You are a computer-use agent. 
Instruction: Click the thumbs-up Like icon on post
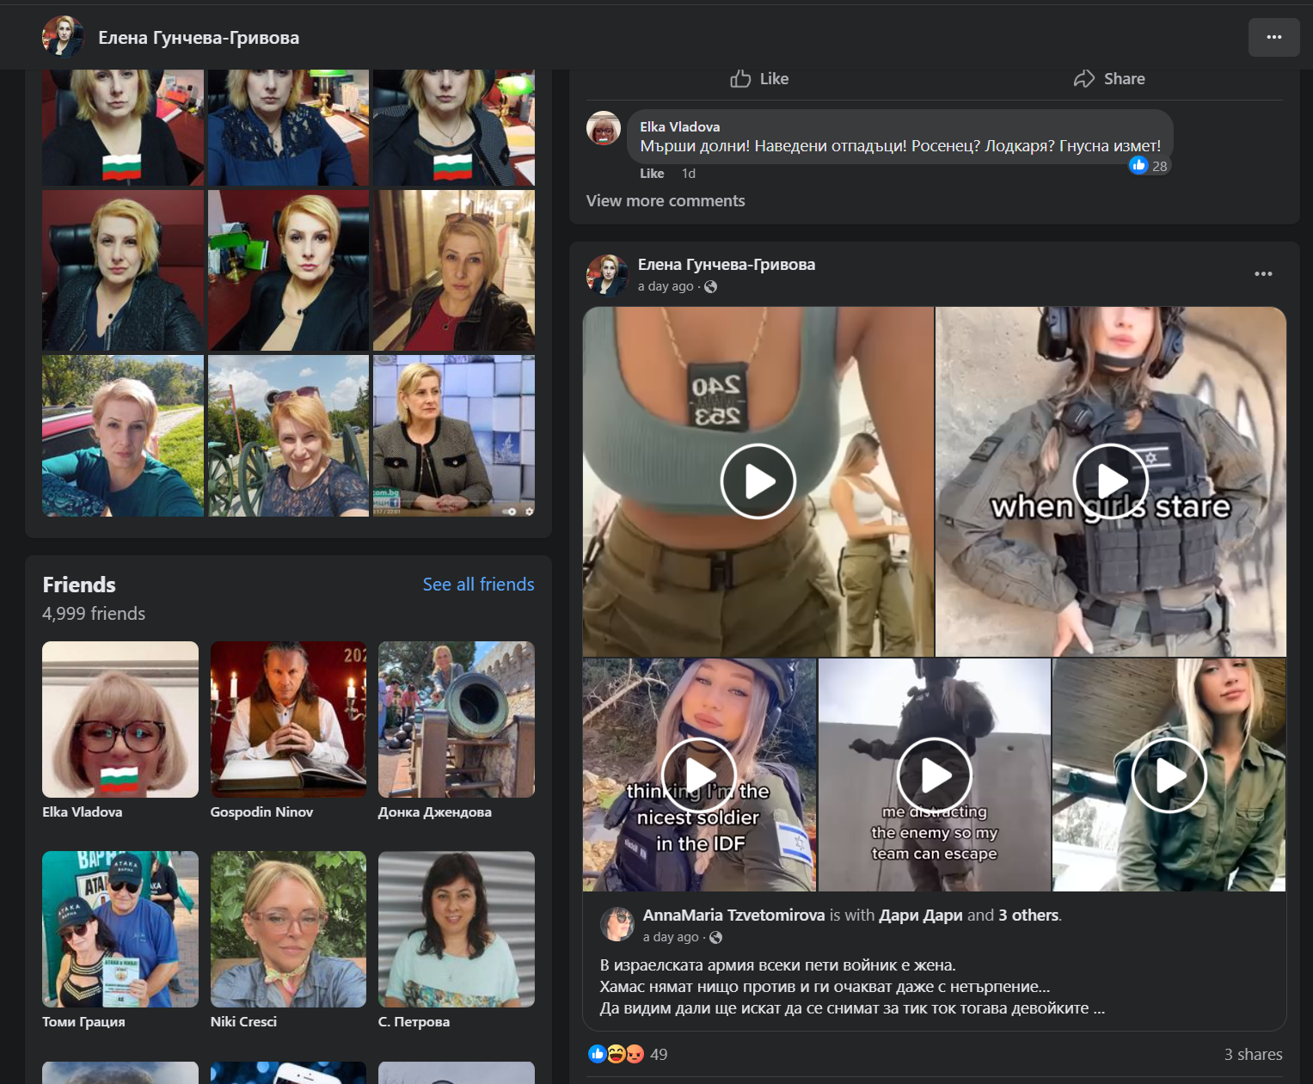pyautogui.click(x=740, y=79)
